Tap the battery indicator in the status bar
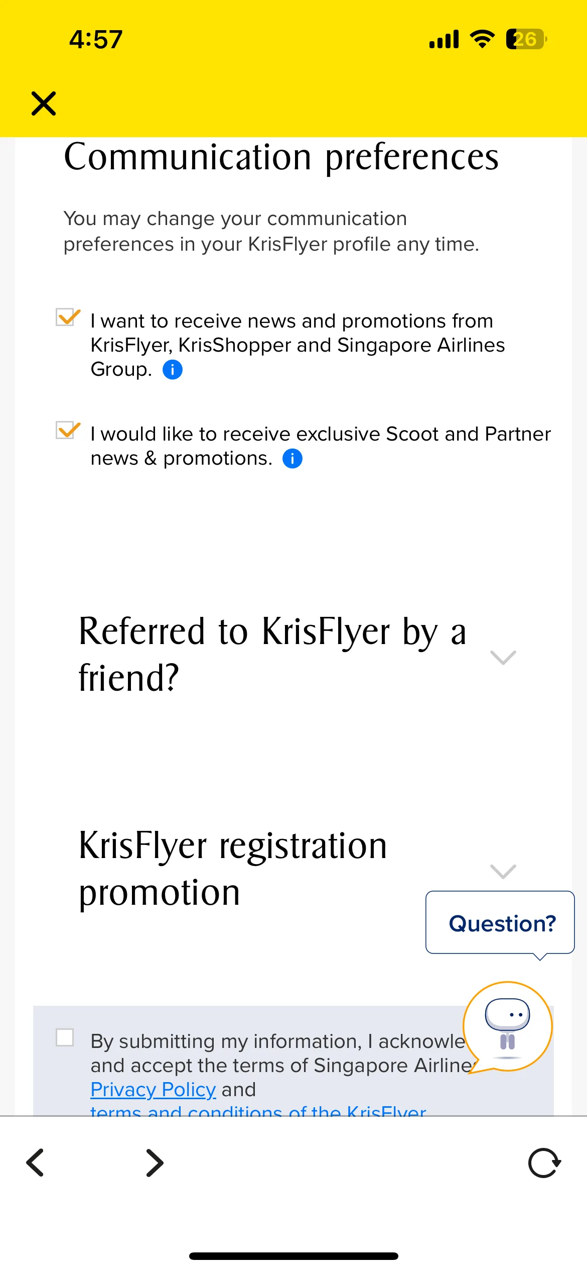587x1272 pixels. 526,39
